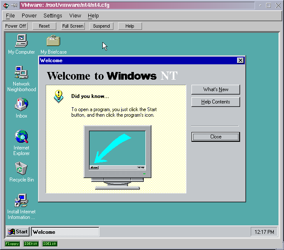Click the Windows Start button
Screen dimensions: 284x250
pyautogui.click(x=17, y=232)
